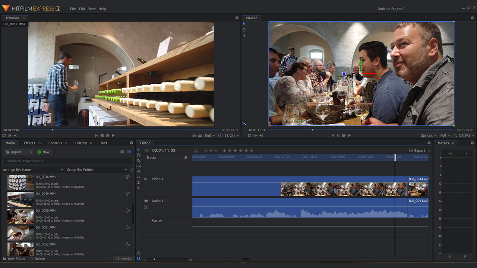The width and height of the screenshot is (477, 268).
Task: Select the Hand tool in the editor toolbar
Action: pos(139,155)
